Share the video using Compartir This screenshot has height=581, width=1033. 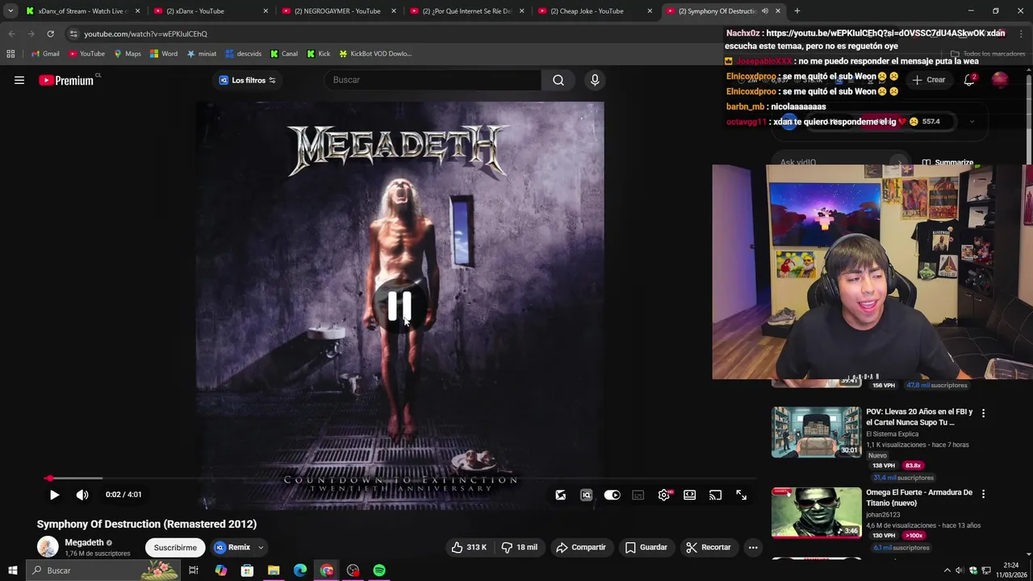[x=581, y=547]
